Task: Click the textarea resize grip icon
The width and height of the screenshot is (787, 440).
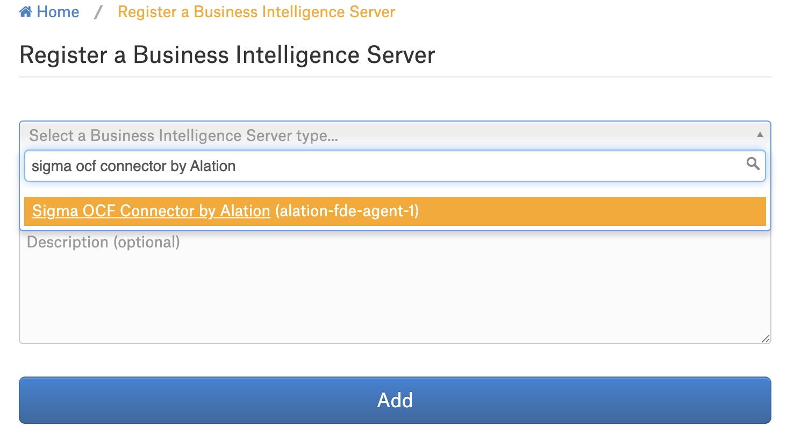Action: pyautogui.click(x=765, y=338)
